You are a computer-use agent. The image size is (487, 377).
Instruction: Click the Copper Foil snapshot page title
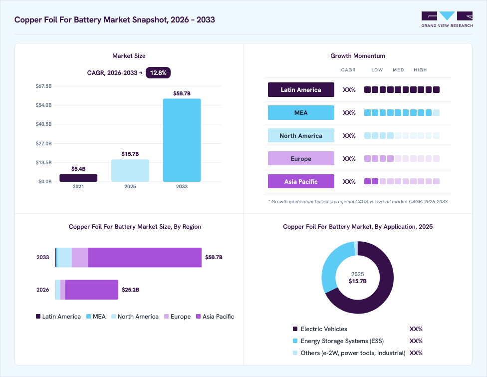tap(115, 19)
